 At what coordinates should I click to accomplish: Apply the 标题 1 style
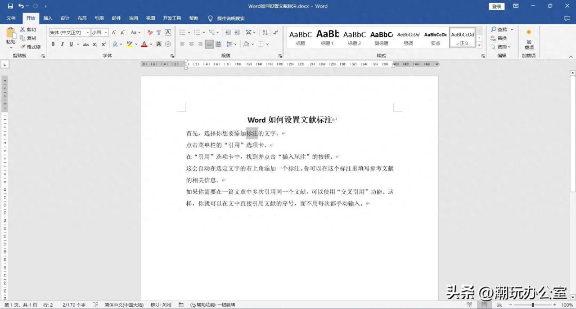coord(327,37)
